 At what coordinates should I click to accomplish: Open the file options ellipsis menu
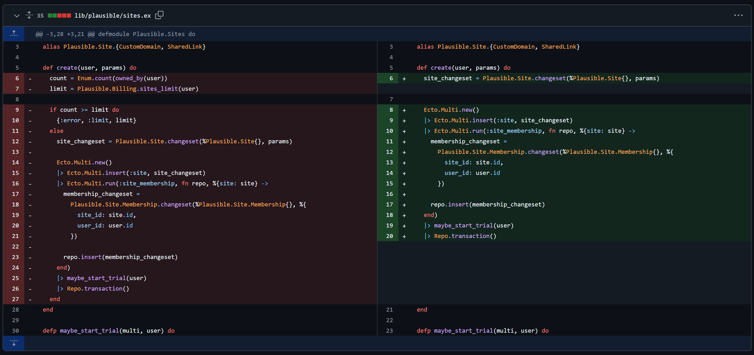(x=738, y=15)
